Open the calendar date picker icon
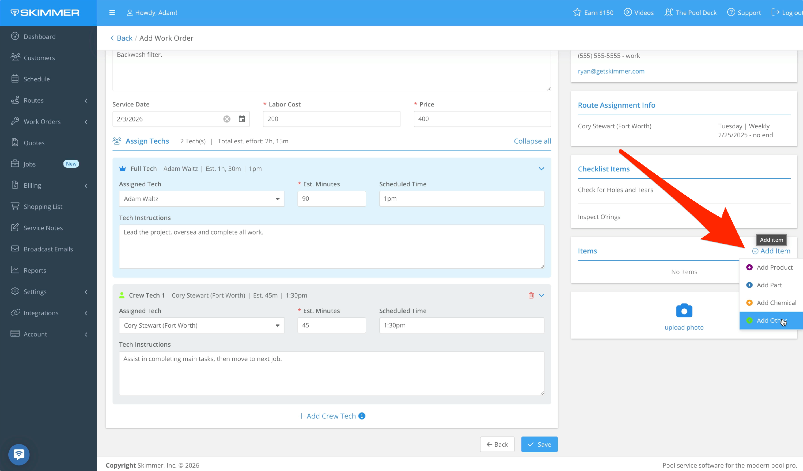Screen dimensions: 803x471 (242, 119)
